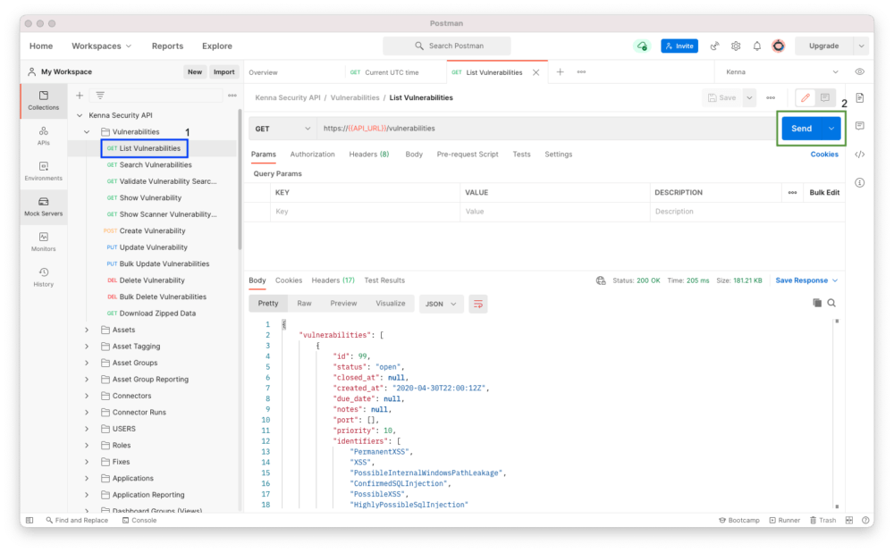Switch response view to Raw

coord(304,304)
